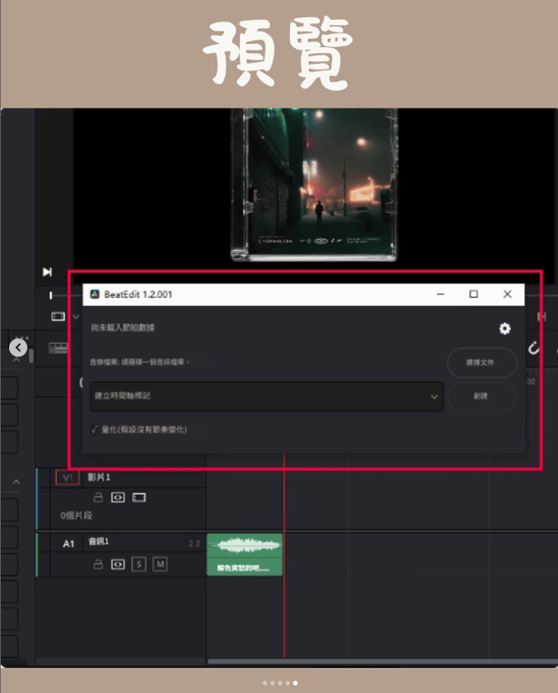Lock the 影片1 video track

pyautogui.click(x=98, y=498)
